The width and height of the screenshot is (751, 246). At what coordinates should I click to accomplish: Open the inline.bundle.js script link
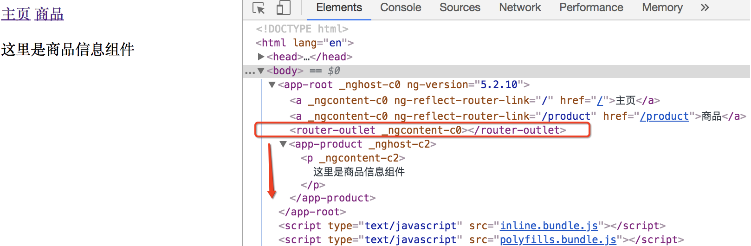[x=549, y=226]
